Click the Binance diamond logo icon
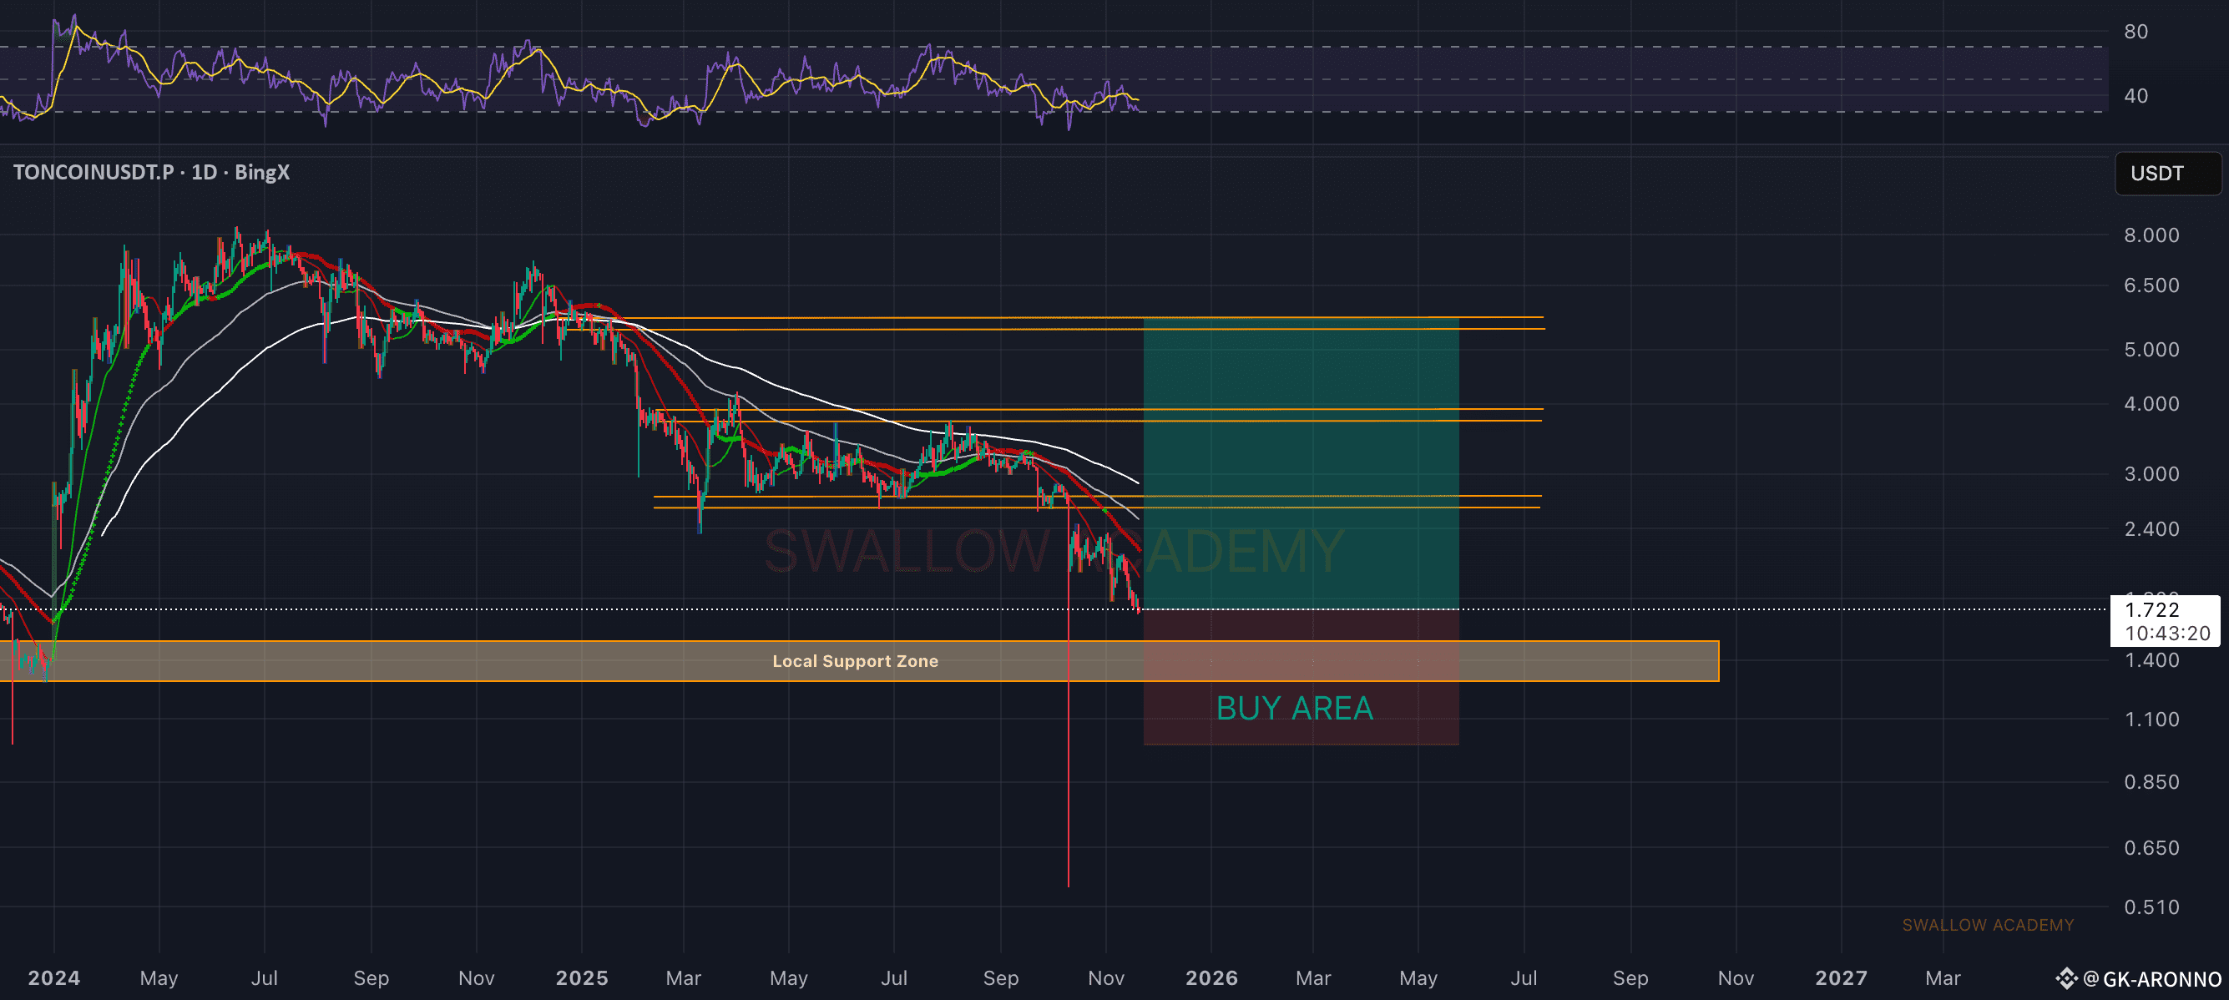 (x=2066, y=978)
